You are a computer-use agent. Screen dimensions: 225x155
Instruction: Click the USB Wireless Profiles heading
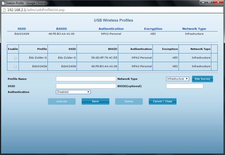click(x=114, y=20)
